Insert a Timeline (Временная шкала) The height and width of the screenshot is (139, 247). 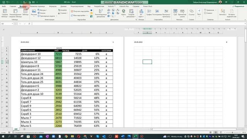point(182,13)
